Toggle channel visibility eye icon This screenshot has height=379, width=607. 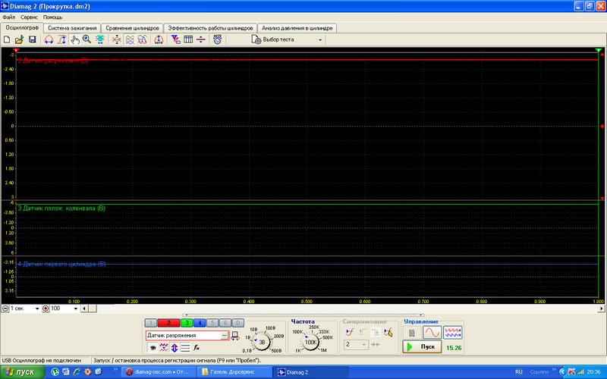153,348
